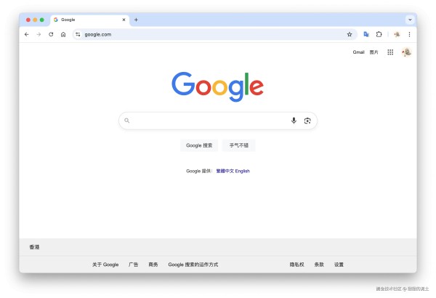Screen dimensions: 436x298
Task: Reload the page with the refresh icon
Action: pyautogui.click(x=51, y=34)
